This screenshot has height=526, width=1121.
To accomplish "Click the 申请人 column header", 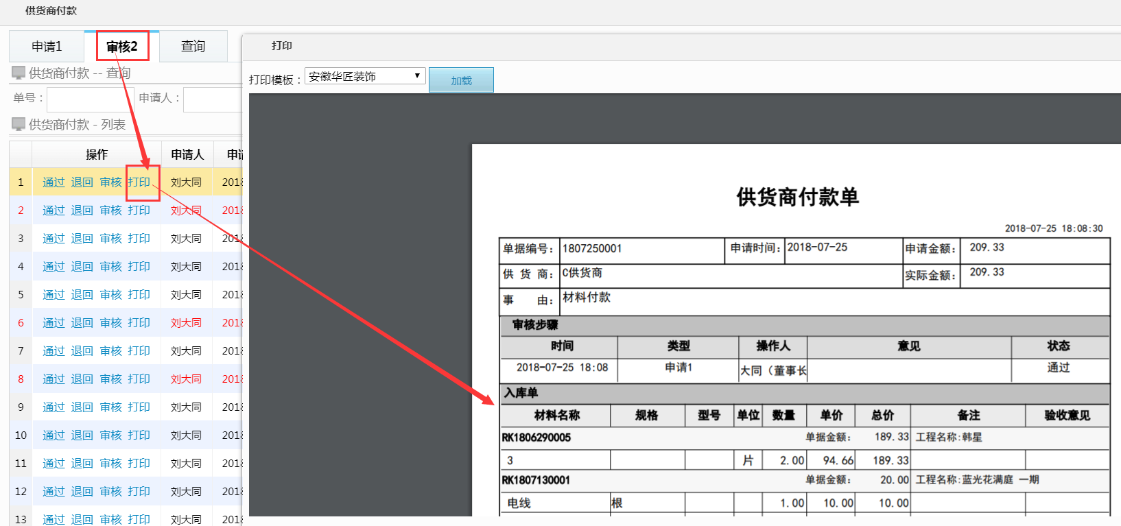I will pyautogui.click(x=187, y=154).
